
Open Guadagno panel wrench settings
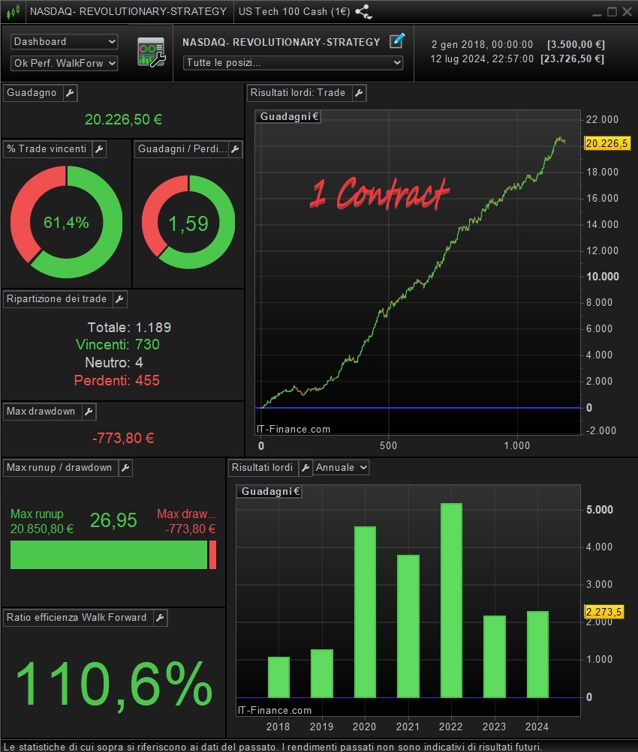70,93
